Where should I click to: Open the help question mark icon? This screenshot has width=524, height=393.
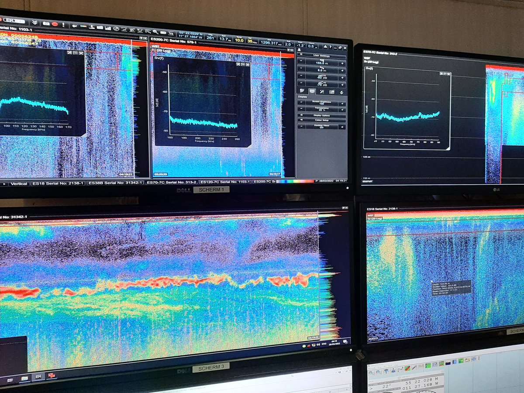(x=330, y=47)
